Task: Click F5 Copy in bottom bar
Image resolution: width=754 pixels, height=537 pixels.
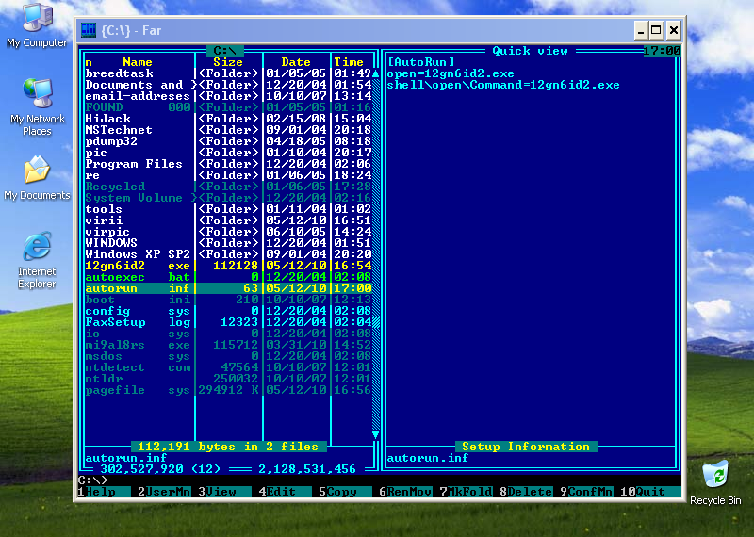Action: [341, 492]
